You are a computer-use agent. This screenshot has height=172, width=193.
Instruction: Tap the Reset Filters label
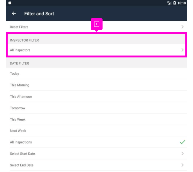click(x=19, y=27)
